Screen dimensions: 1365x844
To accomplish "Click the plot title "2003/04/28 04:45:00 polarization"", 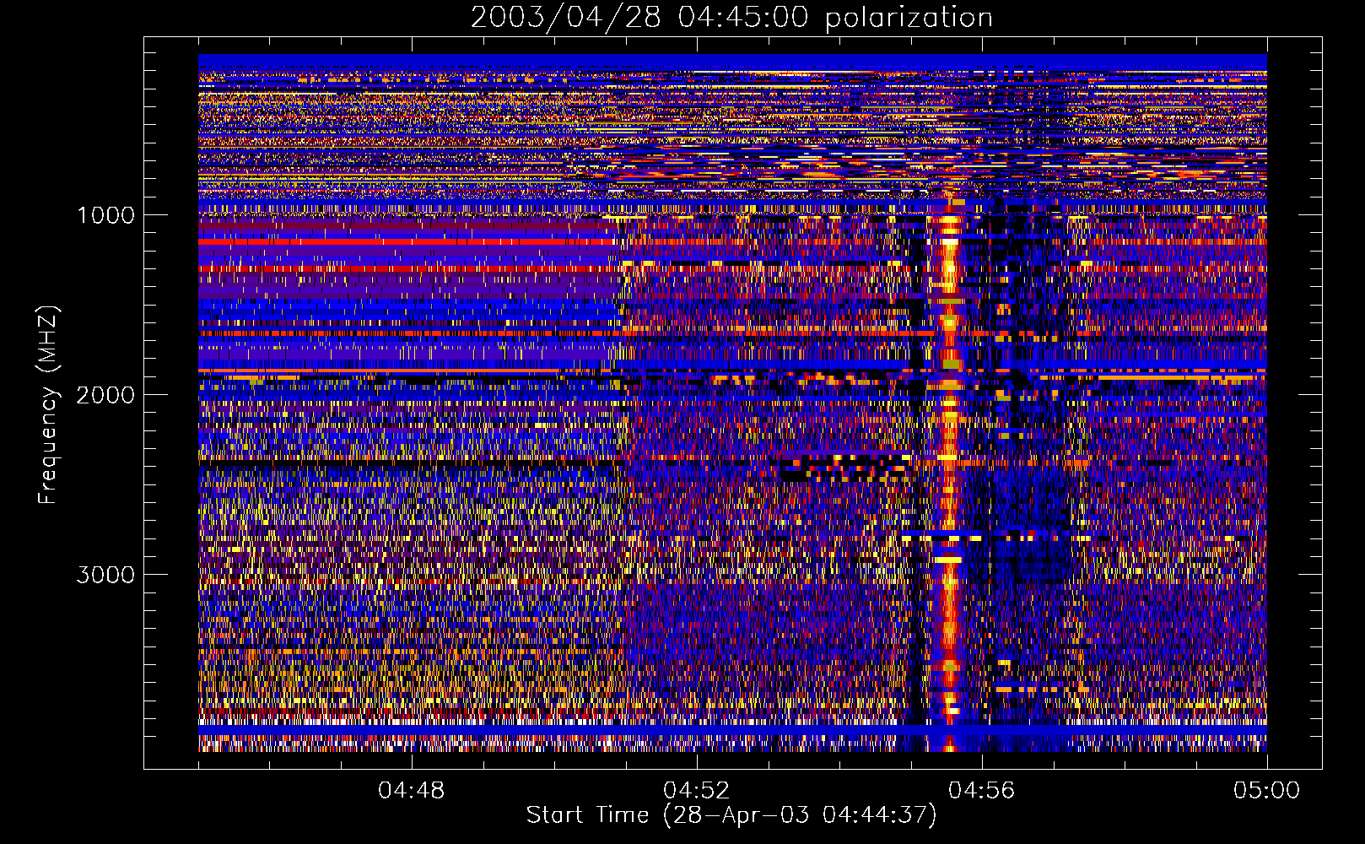I will (x=731, y=17).
